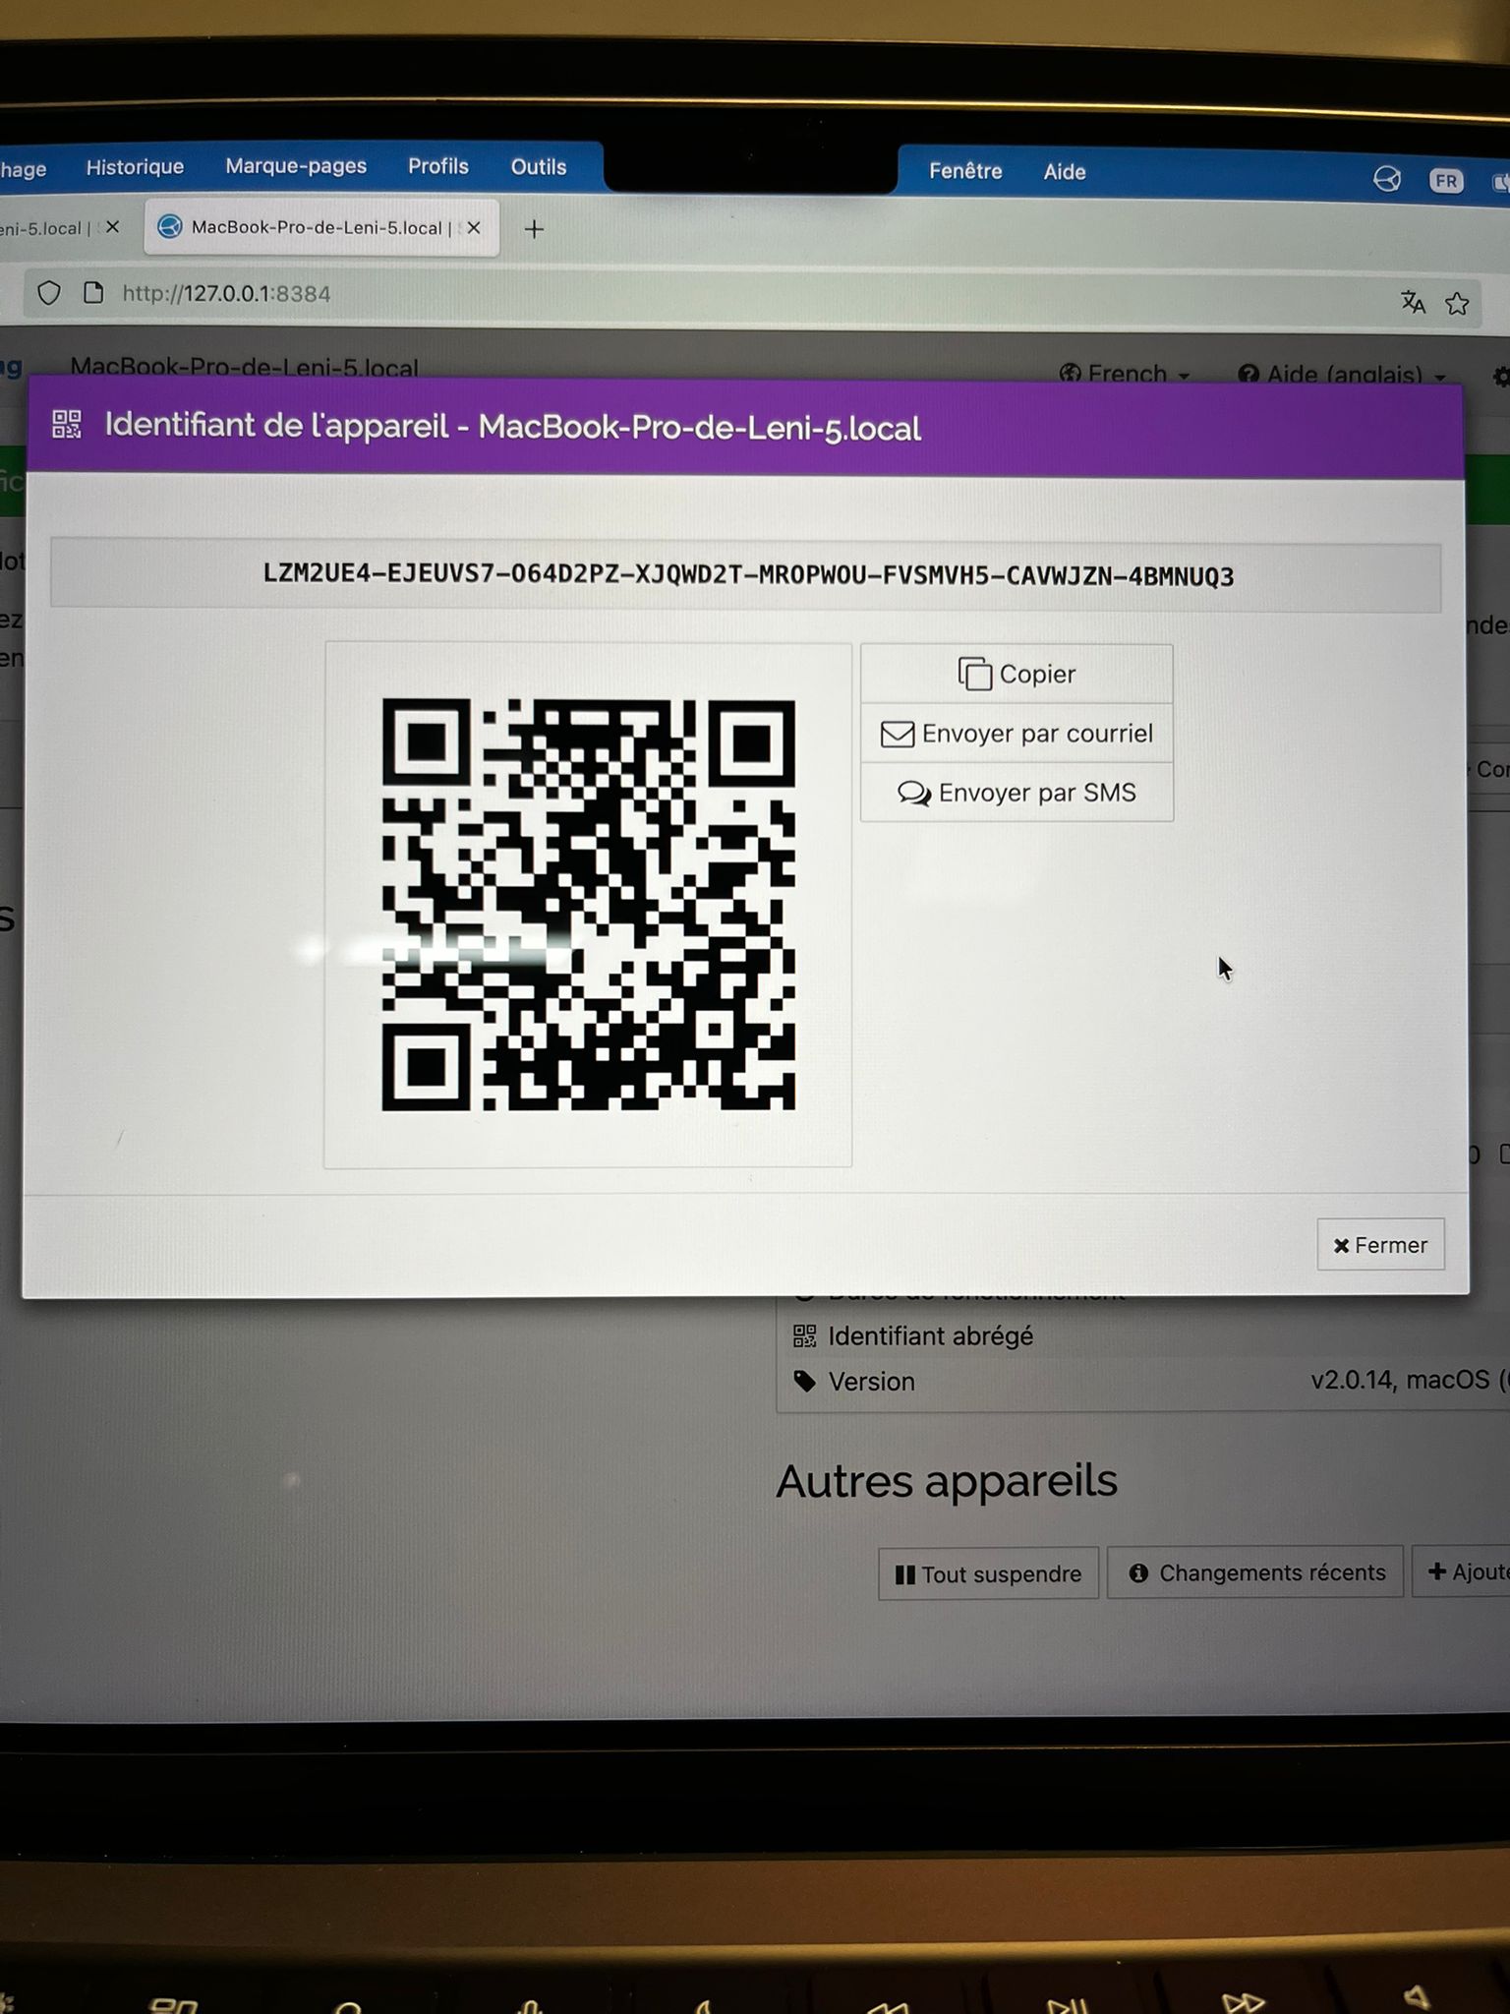Open the Marque-pages menu
The height and width of the screenshot is (2014, 1510).
point(296,166)
